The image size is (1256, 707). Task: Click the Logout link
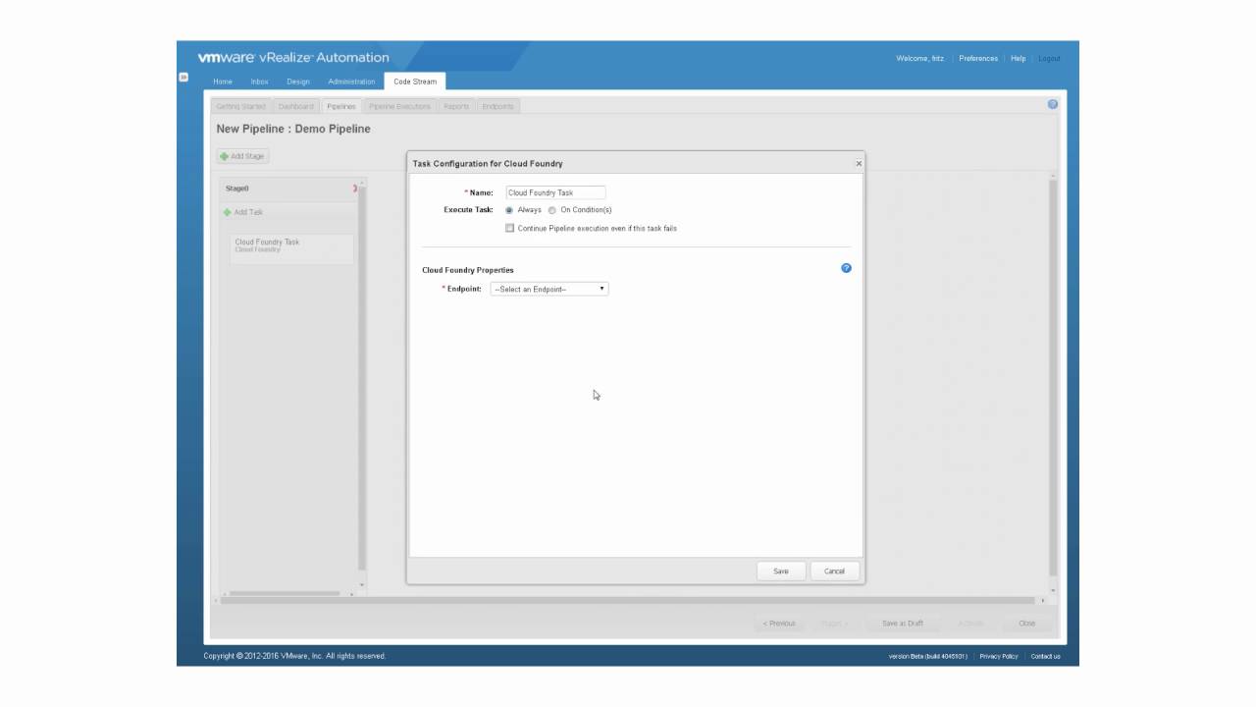tap(1049, 59)
